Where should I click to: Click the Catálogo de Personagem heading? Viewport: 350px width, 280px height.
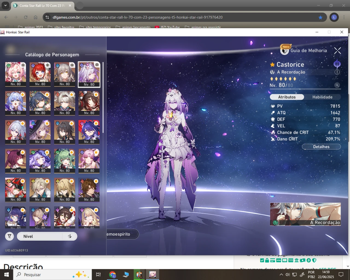coord(52,55)
